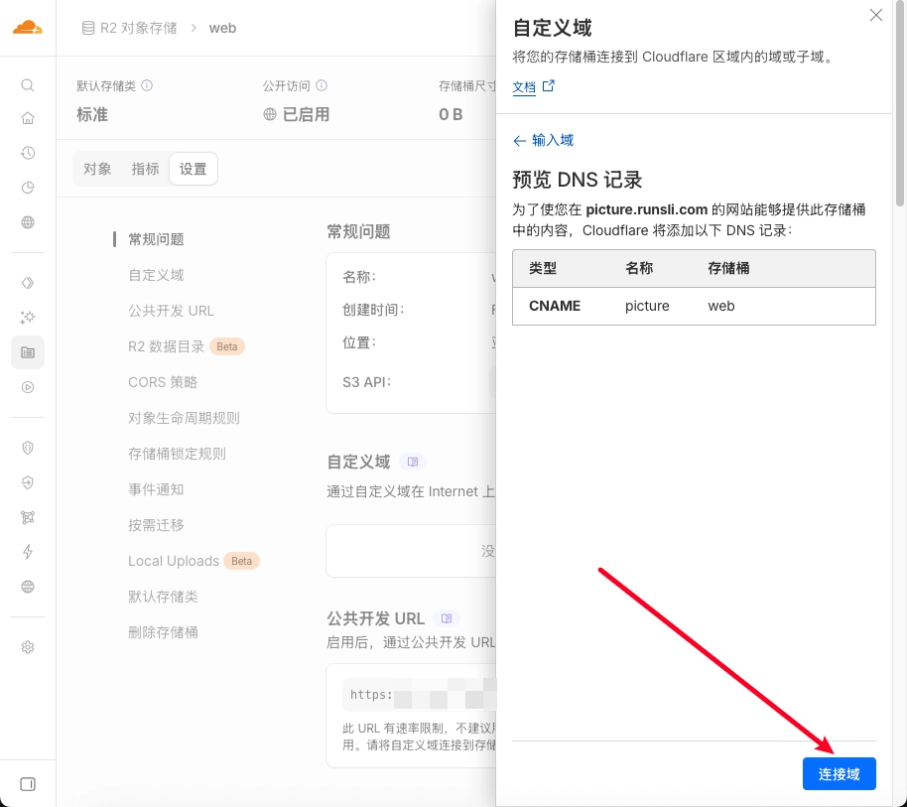
Task: Close the 自定义域 side panel
Action: coord(875,16)
